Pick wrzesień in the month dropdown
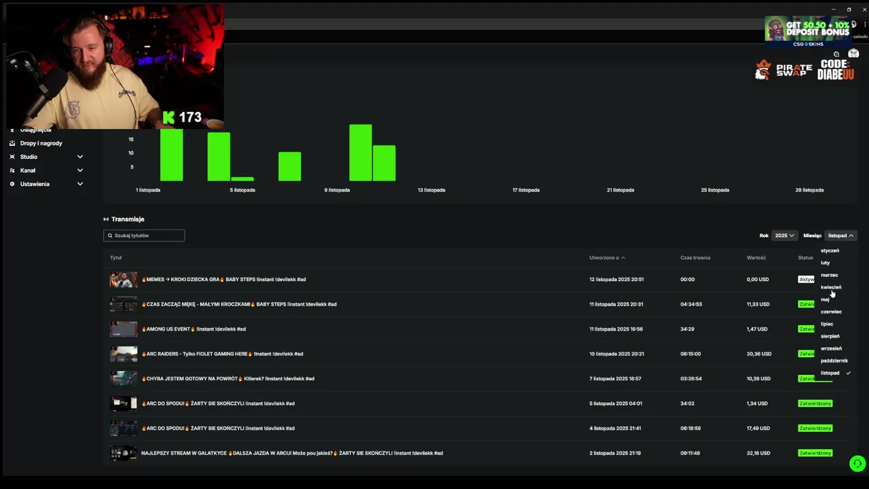 [831, 348]
